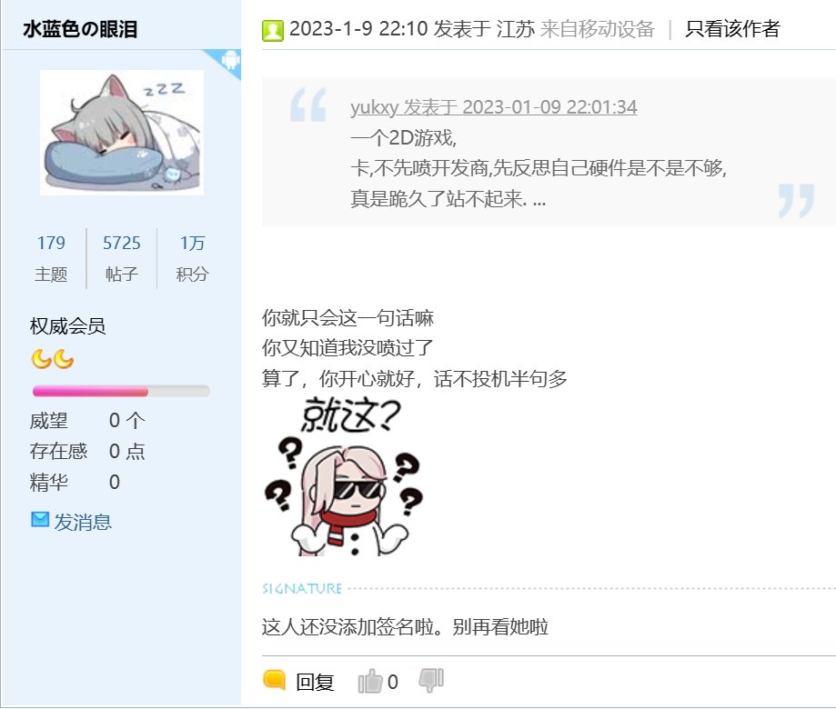Click the thumbs up like icon
The height and width of the screenshot is (709, 836).
point(370,681)
